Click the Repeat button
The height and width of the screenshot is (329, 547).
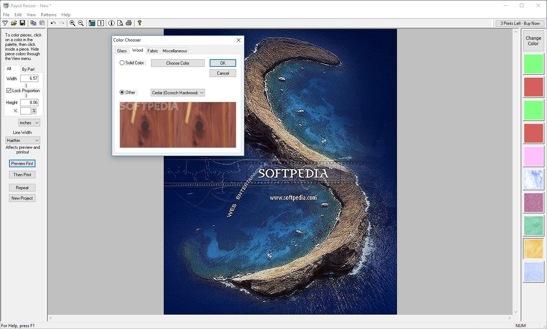pos(22,188)
